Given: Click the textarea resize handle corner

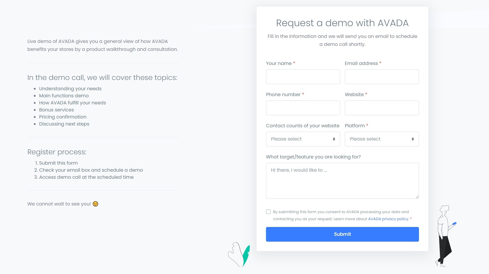Looking at the screenshot, I should click(x=417, y=197).
